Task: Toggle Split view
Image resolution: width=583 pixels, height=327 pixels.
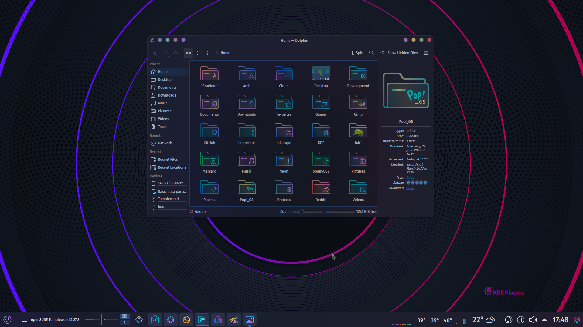Action: (356, 53)
